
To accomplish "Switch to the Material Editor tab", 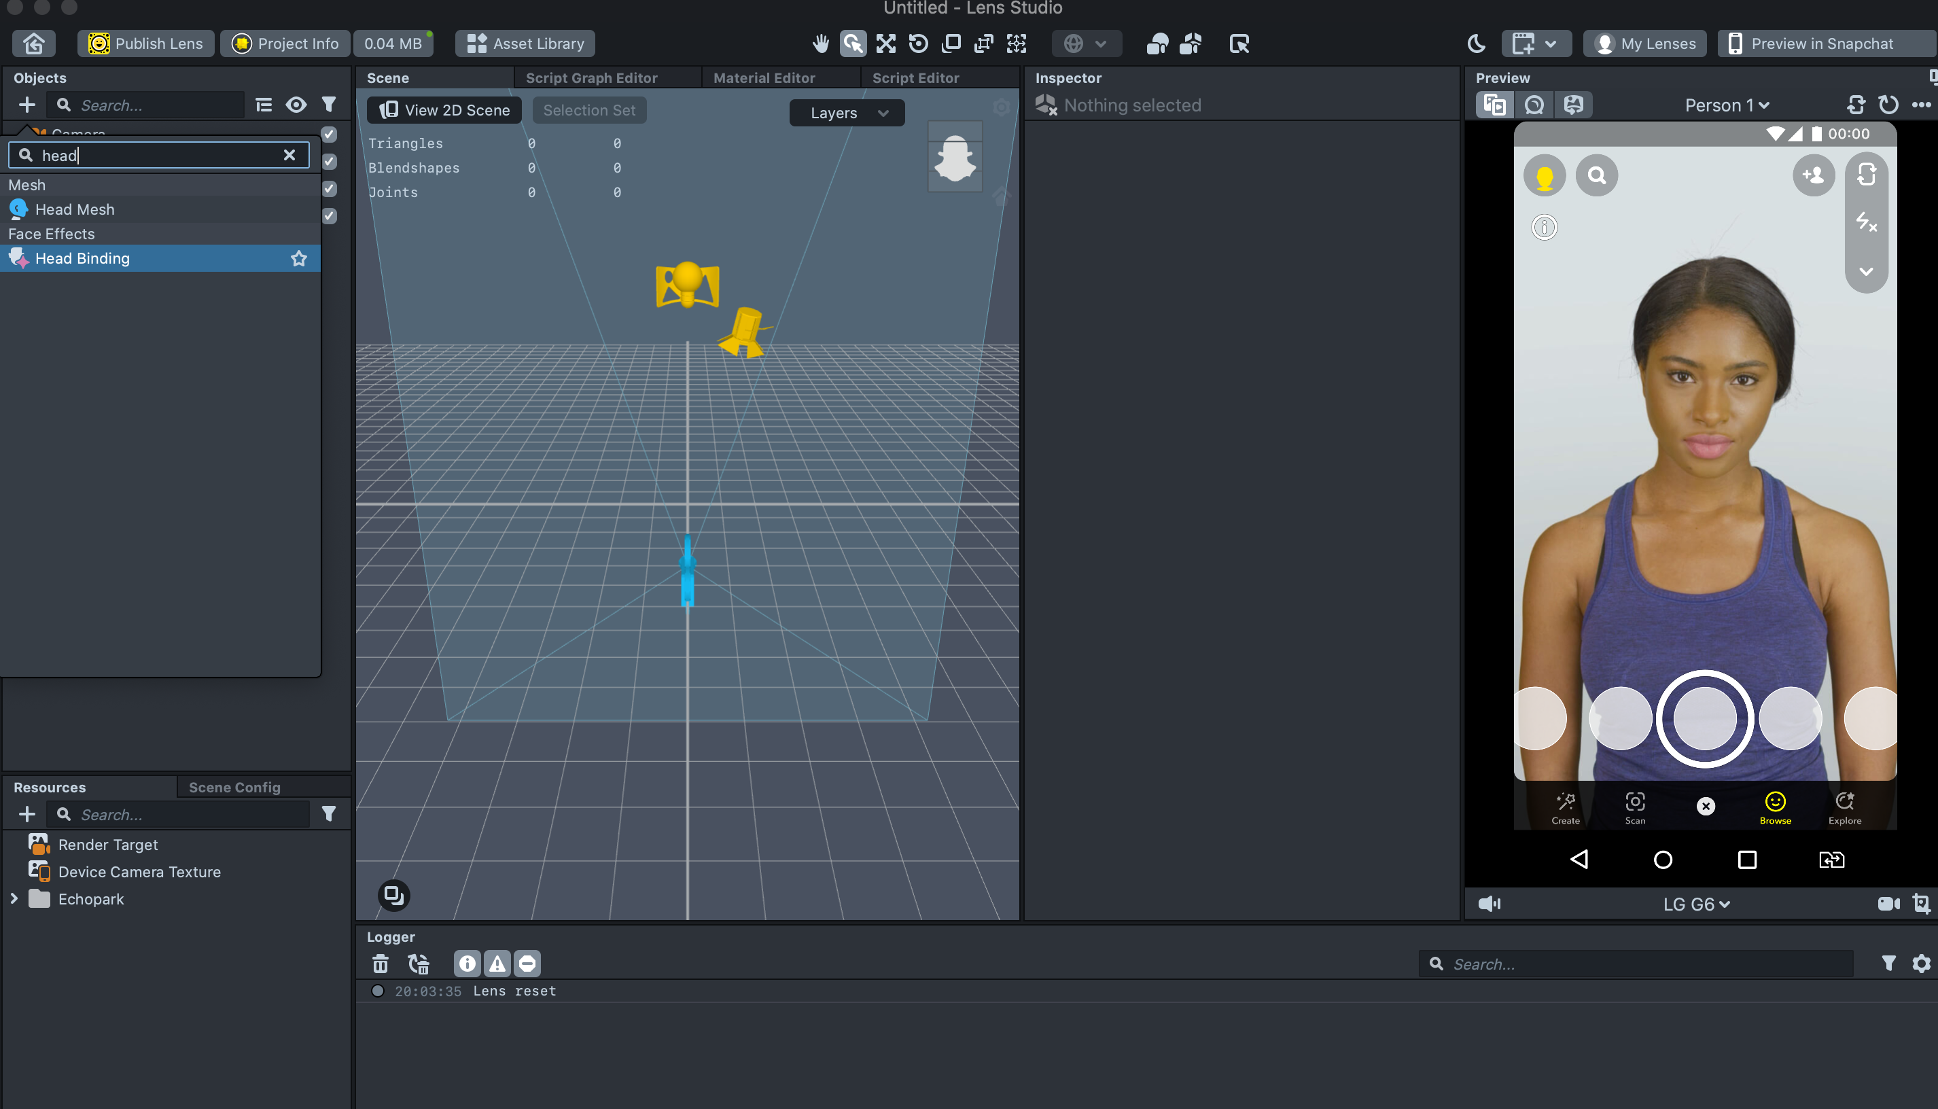I will (x=764, y=77).
